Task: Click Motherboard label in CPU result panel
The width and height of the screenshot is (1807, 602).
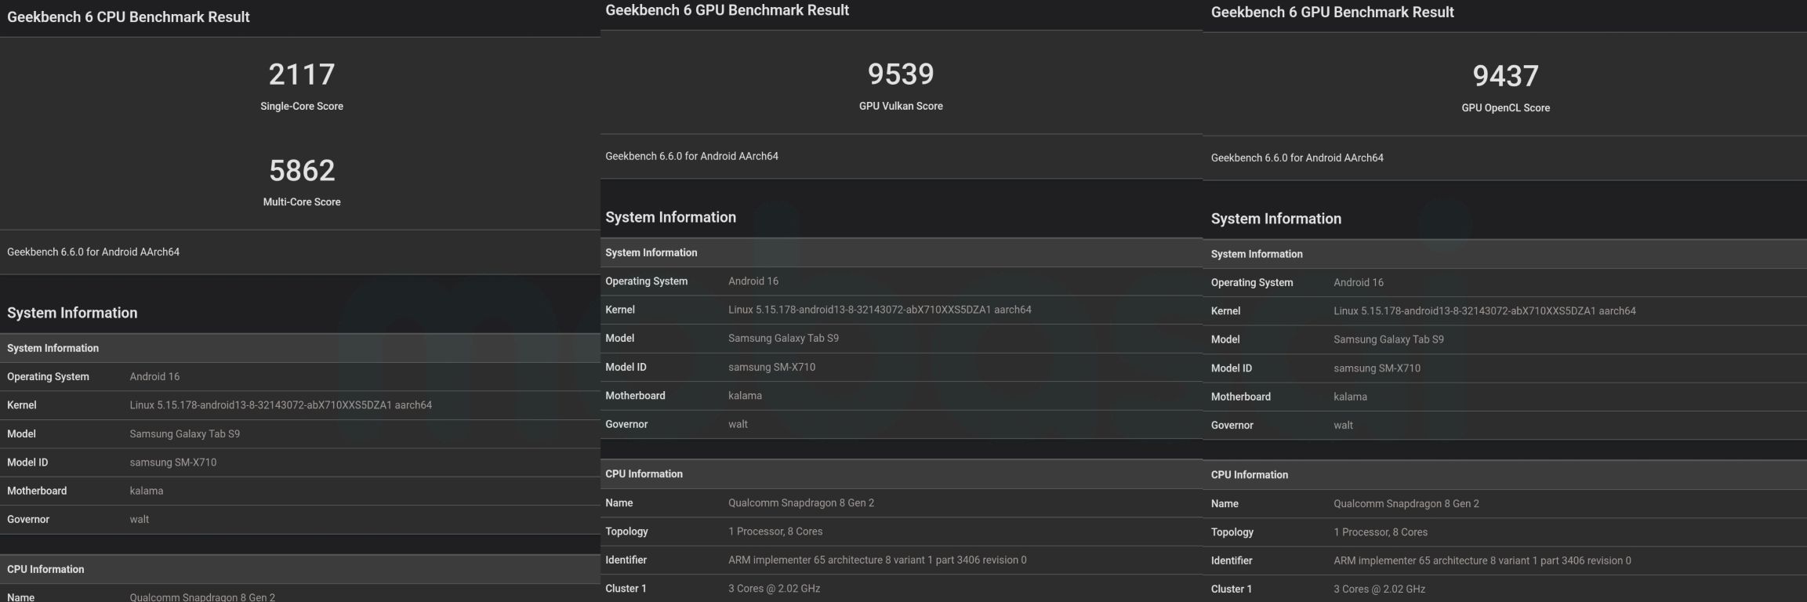Action: tap(37, 491)
